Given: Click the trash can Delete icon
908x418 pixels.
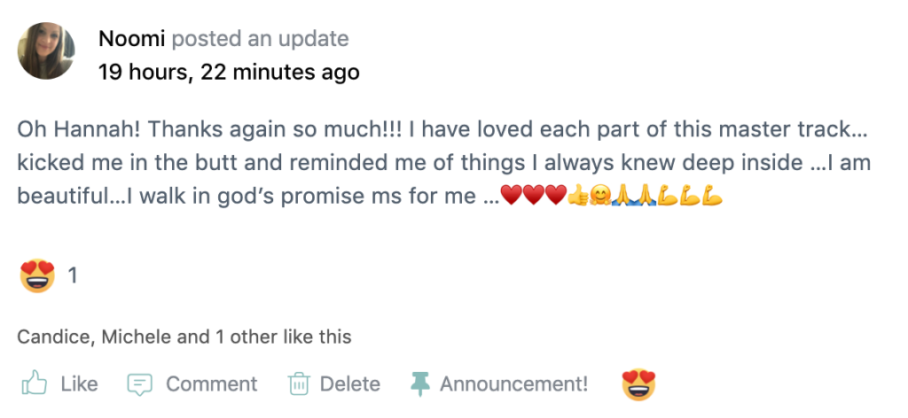Looking at the screenshot, I should [297, 384].
